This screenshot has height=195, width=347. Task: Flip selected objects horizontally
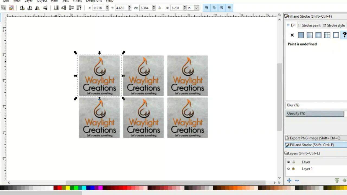(37, 8)
